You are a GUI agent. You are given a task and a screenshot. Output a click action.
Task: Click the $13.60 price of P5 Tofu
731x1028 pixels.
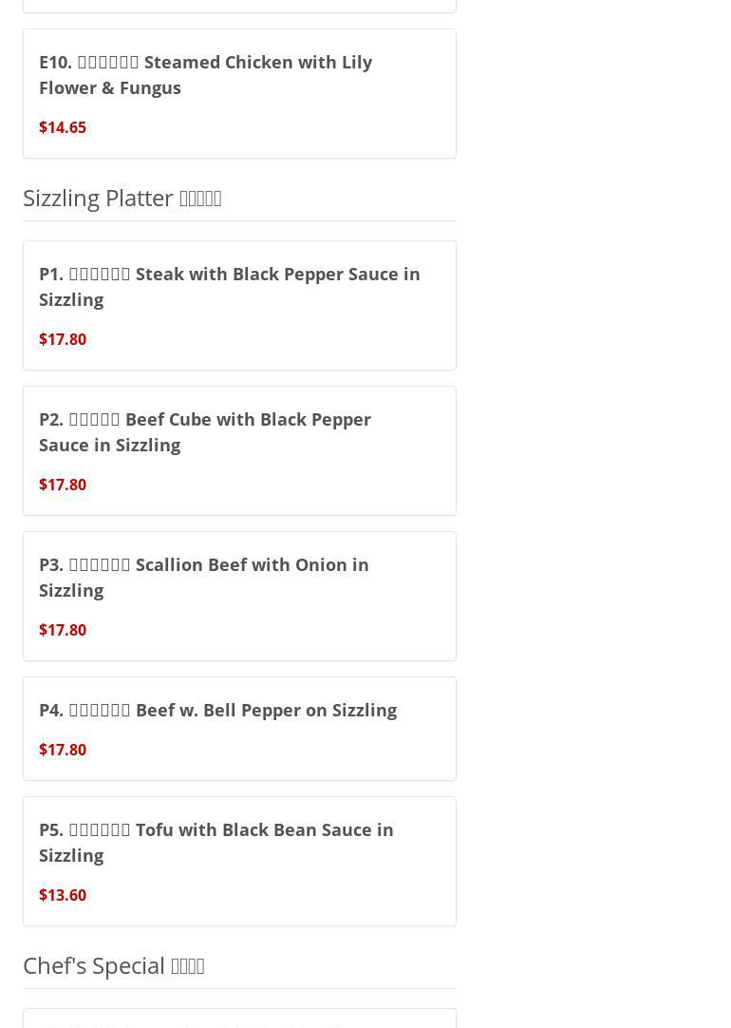point(63,895)
